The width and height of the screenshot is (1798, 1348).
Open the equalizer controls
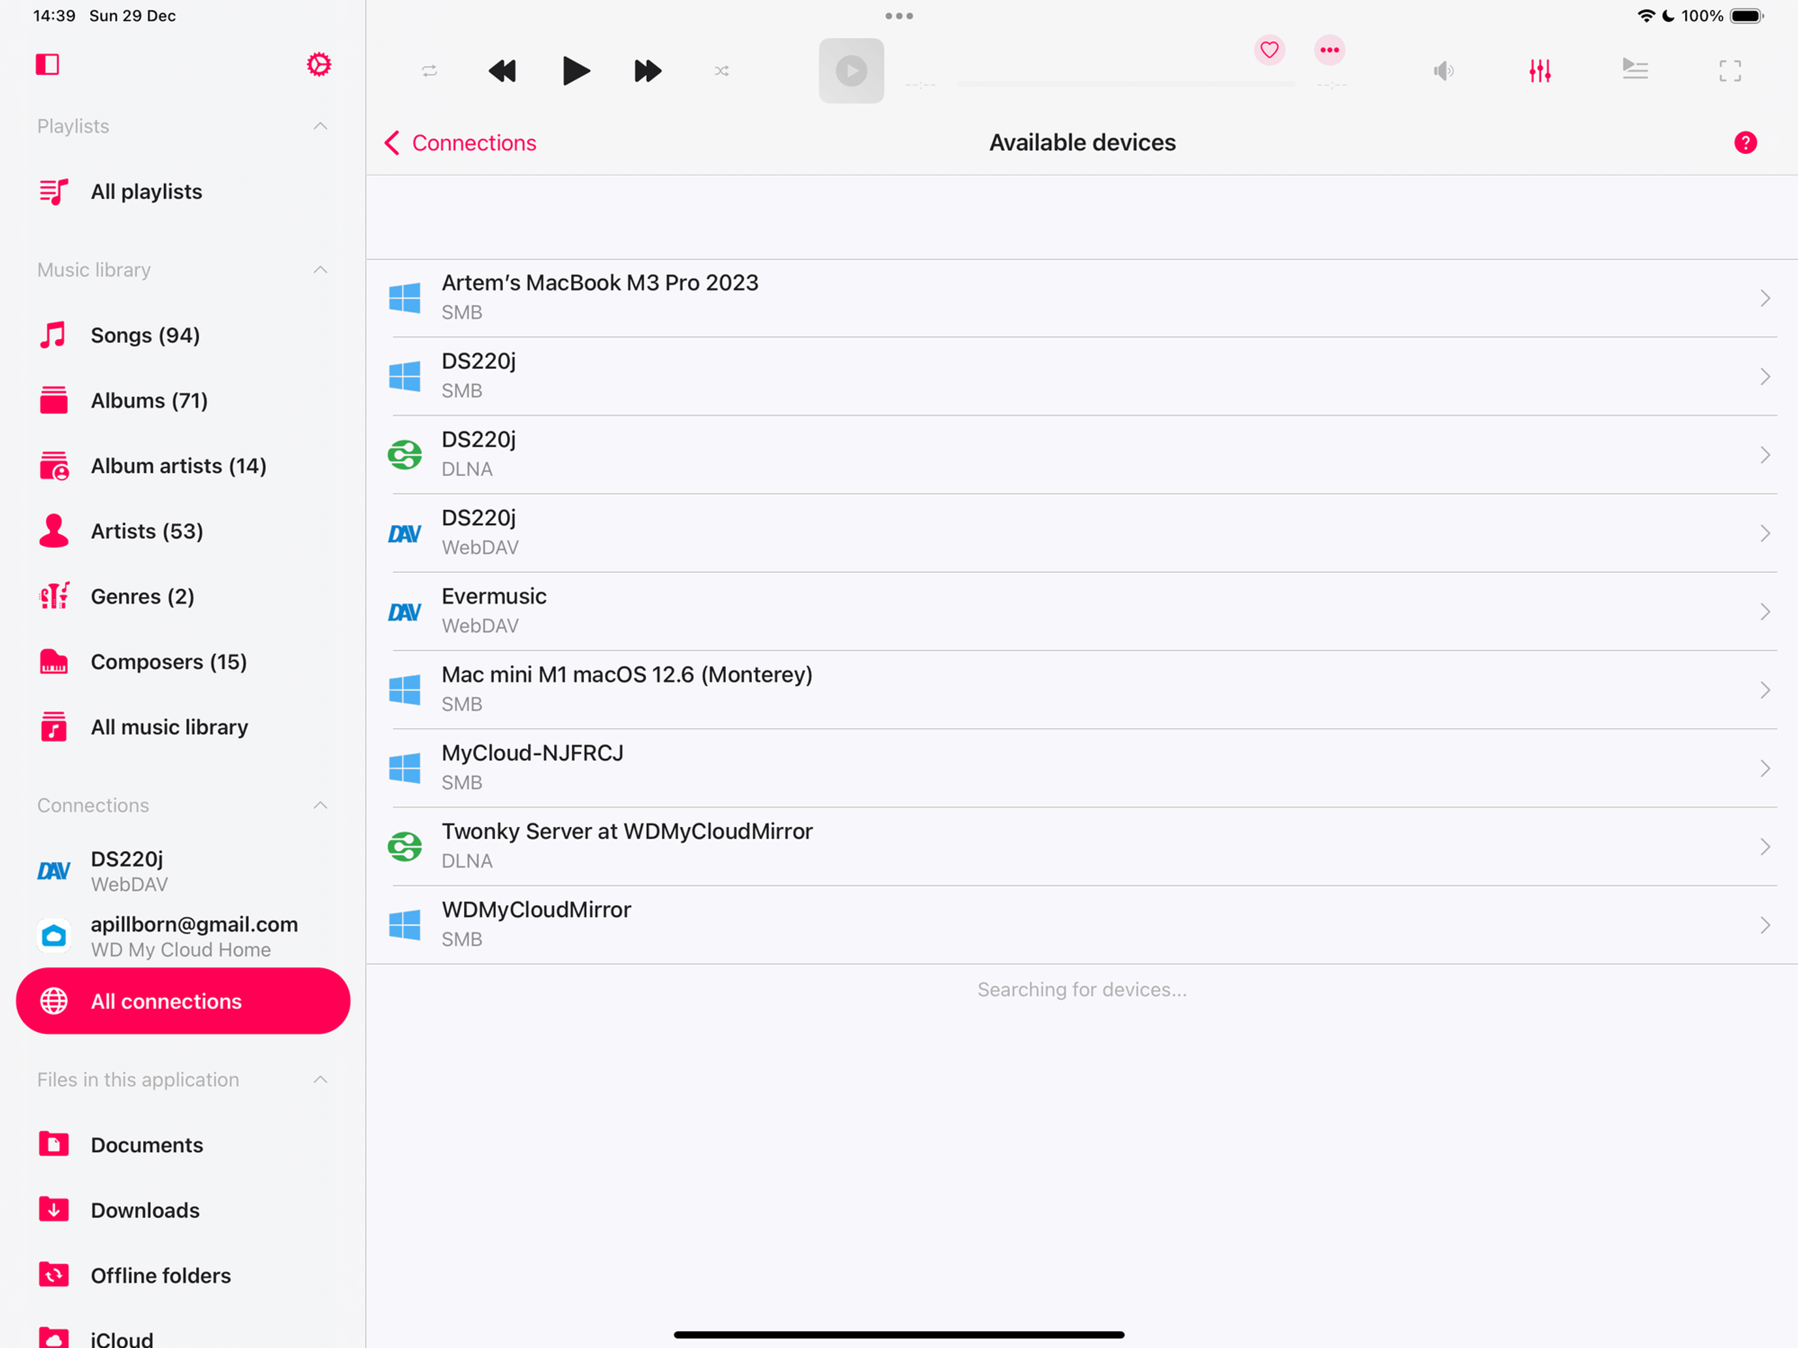(x=1539, y=71)
